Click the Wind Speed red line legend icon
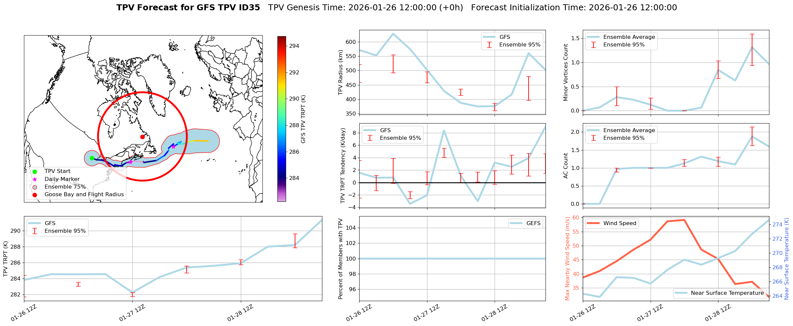 (593, 223)
